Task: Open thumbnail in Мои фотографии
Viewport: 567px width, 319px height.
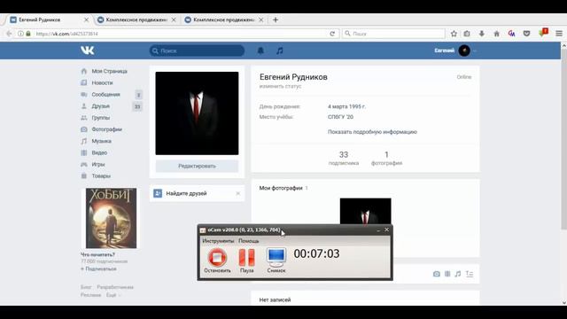Action: (365, 211)
